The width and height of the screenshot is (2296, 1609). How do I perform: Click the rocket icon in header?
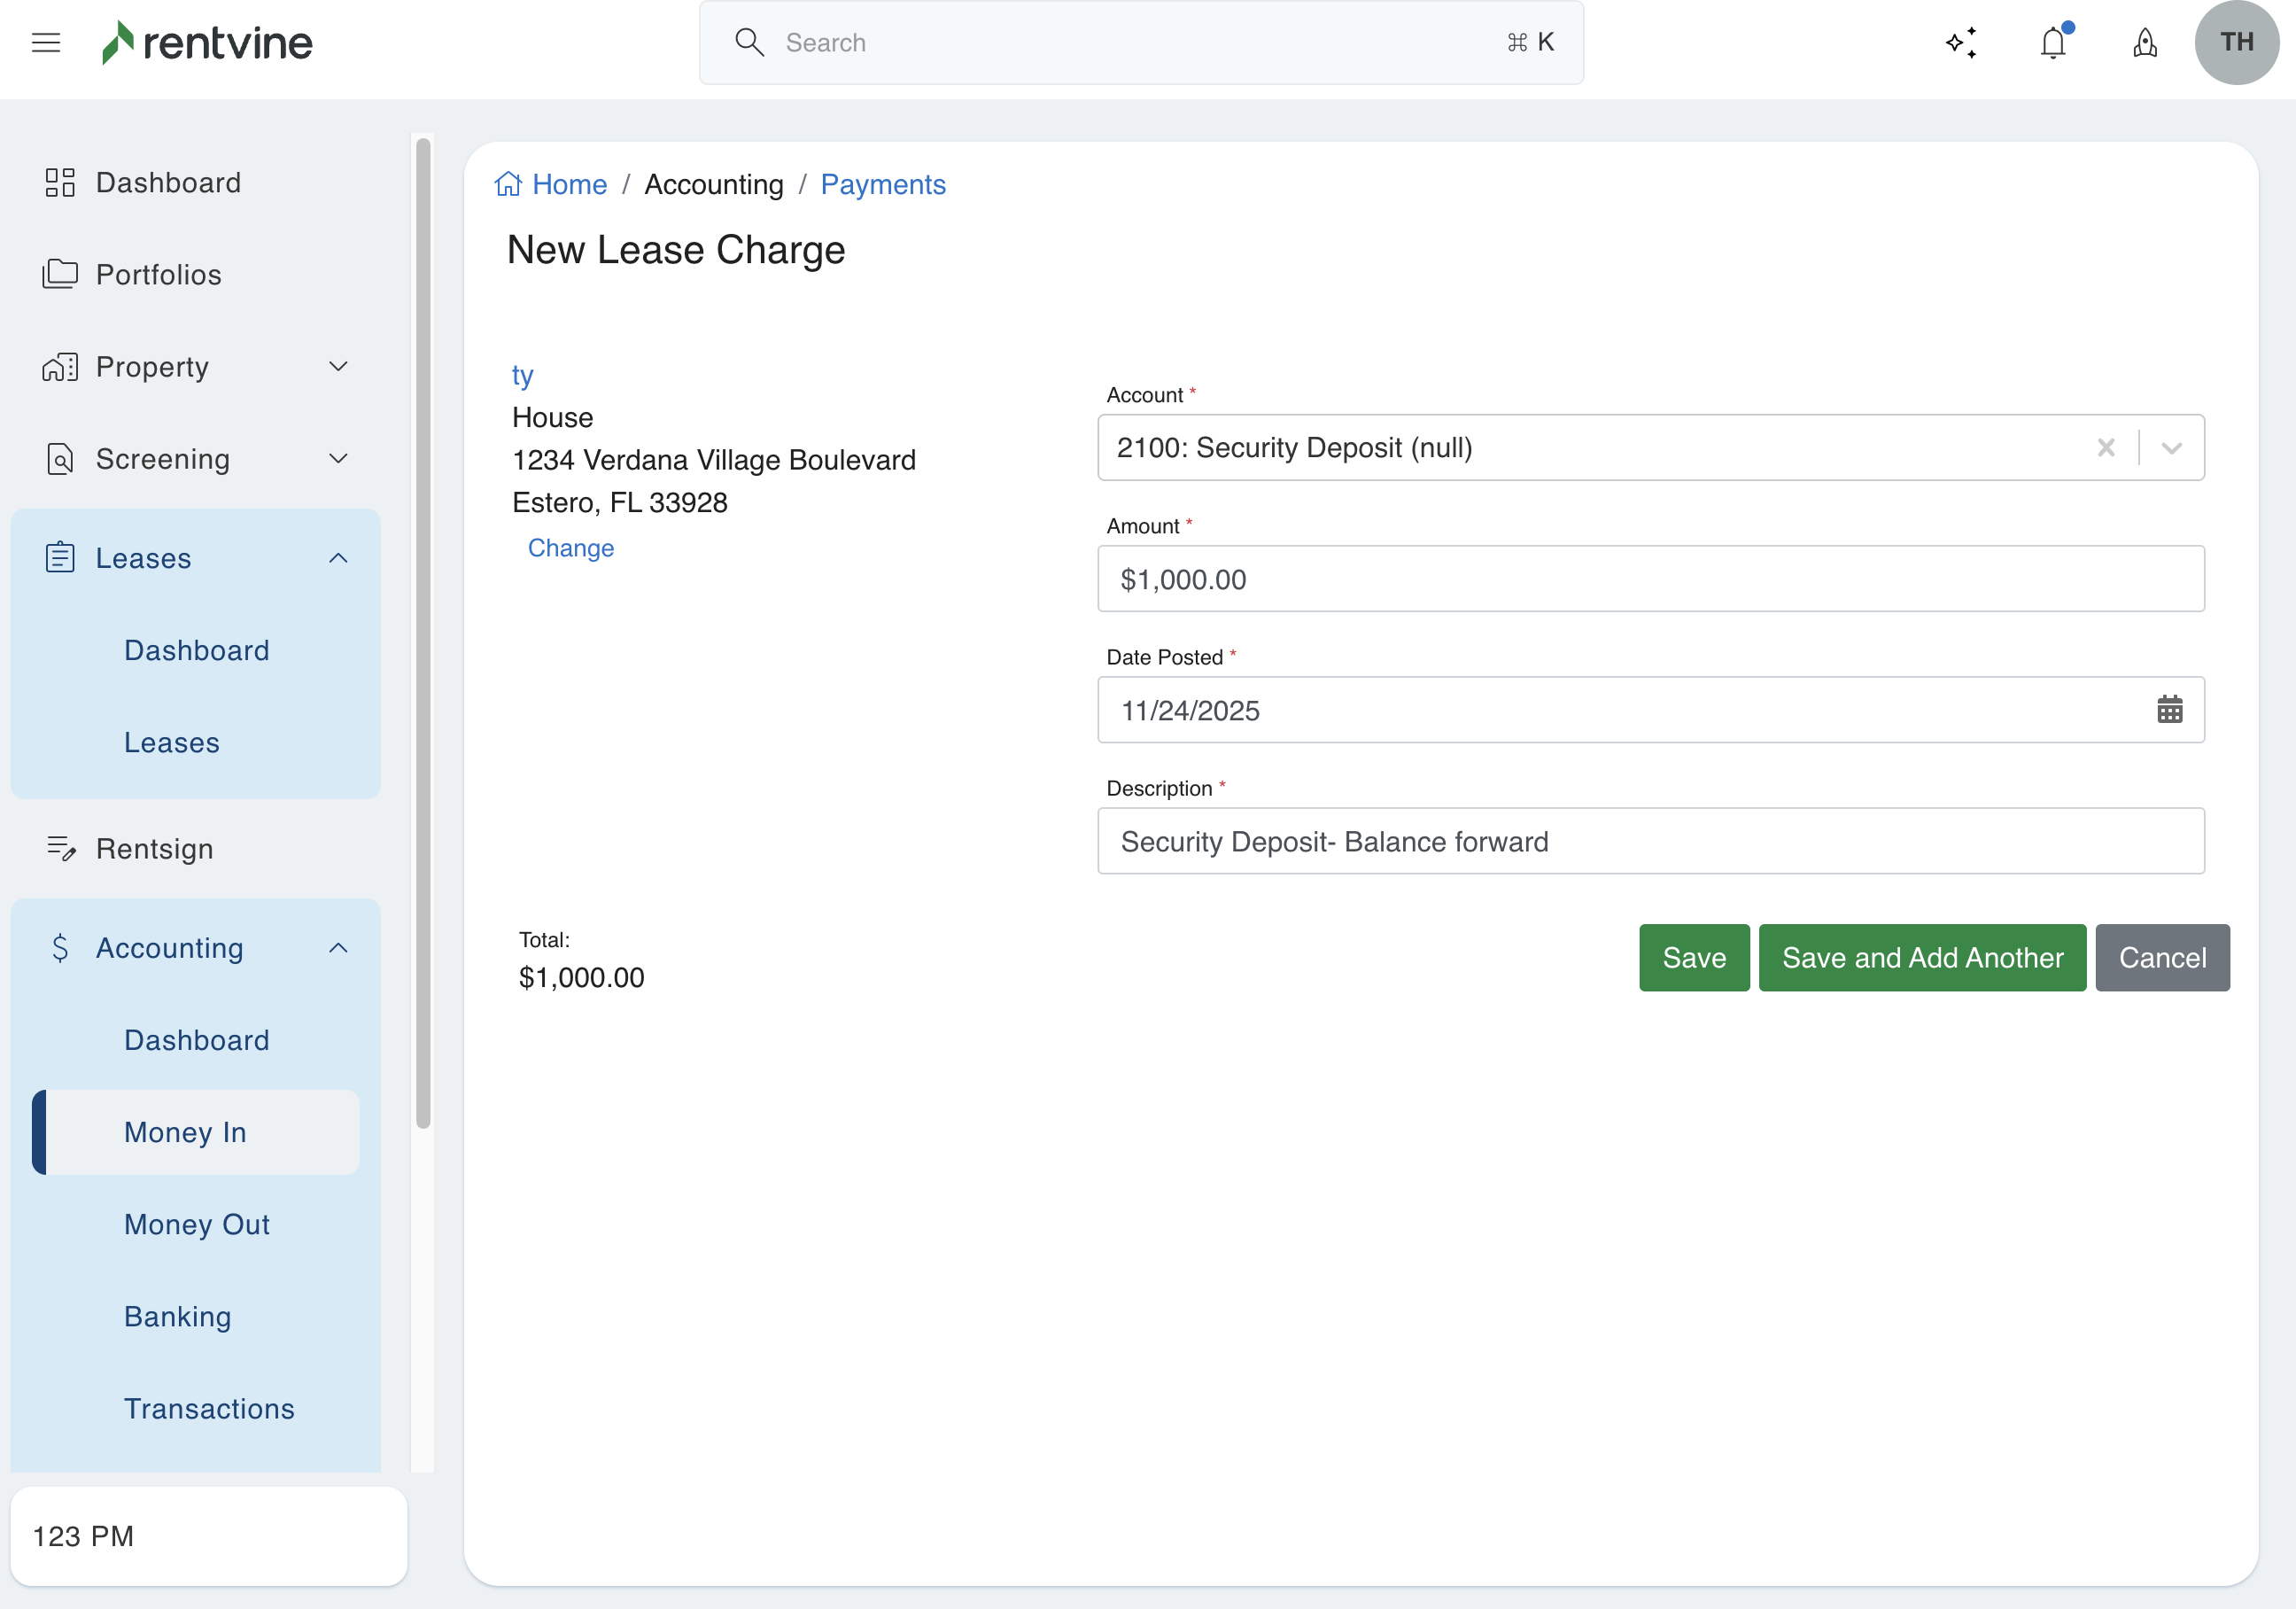click(x=2145, y=42)
